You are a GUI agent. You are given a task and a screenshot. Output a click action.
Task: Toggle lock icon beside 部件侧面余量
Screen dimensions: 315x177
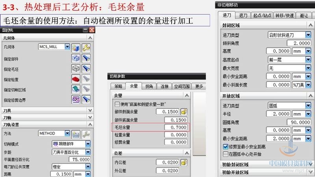click(184, 112)
